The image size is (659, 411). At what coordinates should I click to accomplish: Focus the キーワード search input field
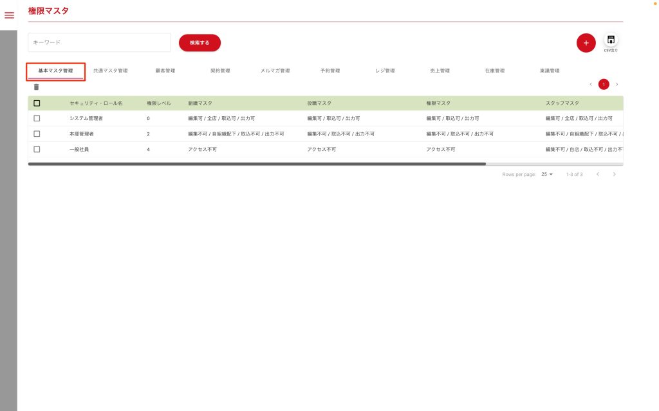click(99, 42)
